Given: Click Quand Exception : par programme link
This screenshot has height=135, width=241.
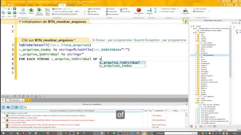Looking at the screenshot, I should click(160, 40).
